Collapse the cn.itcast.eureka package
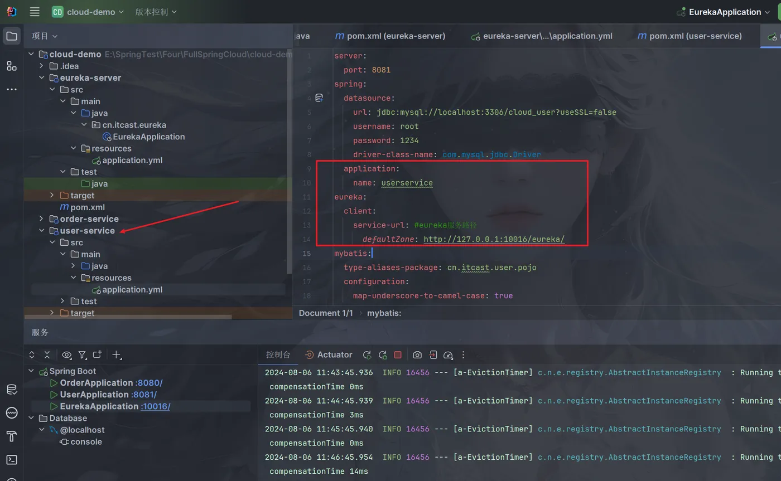This screenshot has width=781, height=481. [x=84, y=125]
